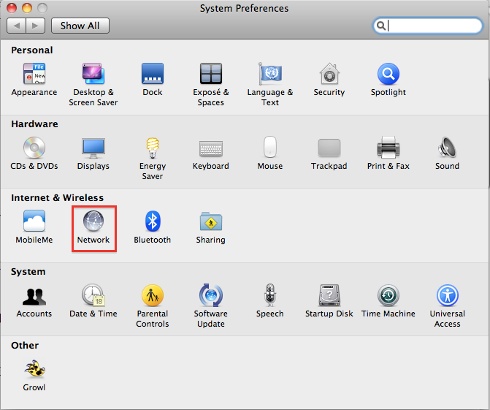This screenshot has width=490, height=410.
Task: Open the Growl preference pane
Action: click(x=34, y=369)
